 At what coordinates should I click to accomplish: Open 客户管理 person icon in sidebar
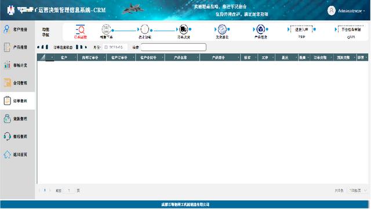coord(6,29)
